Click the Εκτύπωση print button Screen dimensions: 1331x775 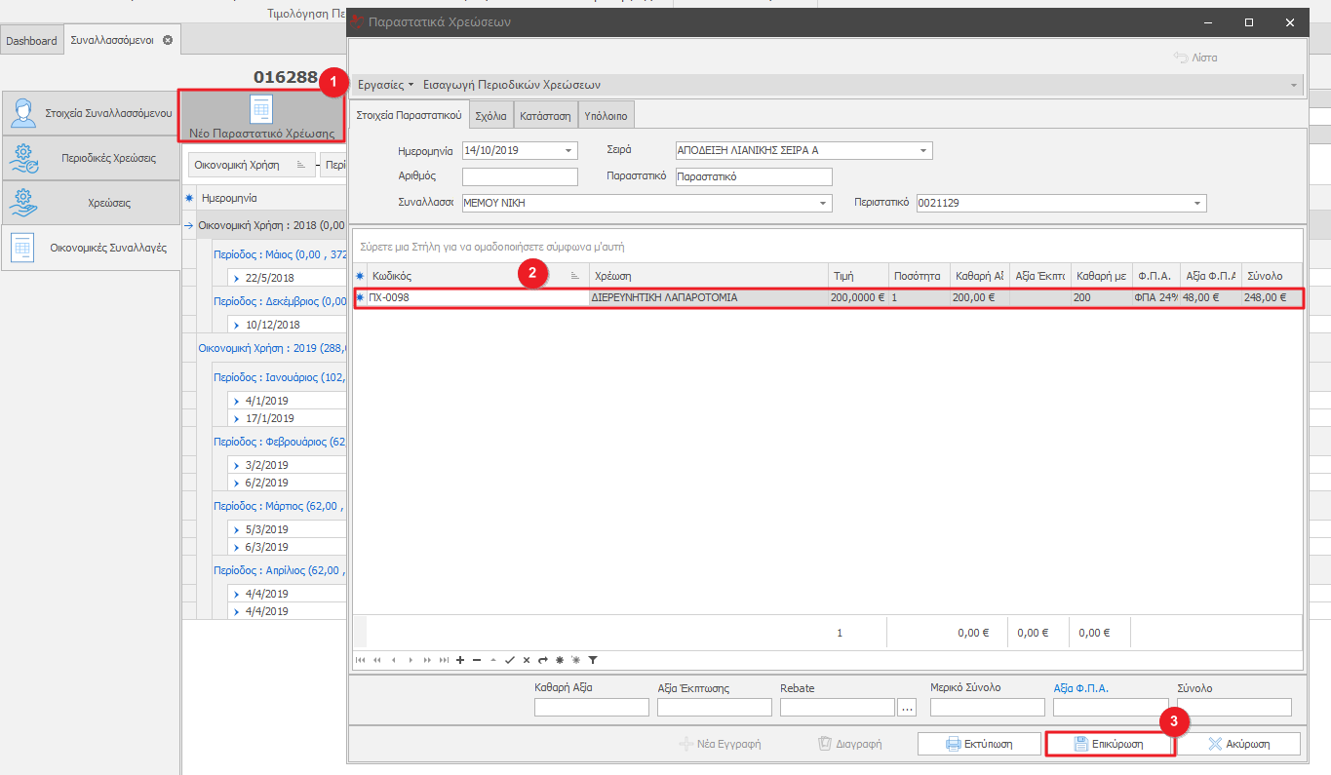coord(979,744)
